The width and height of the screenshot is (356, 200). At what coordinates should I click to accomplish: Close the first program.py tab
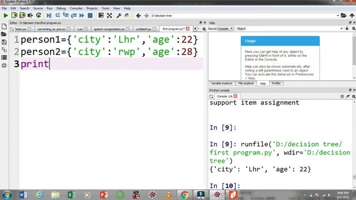188,28
